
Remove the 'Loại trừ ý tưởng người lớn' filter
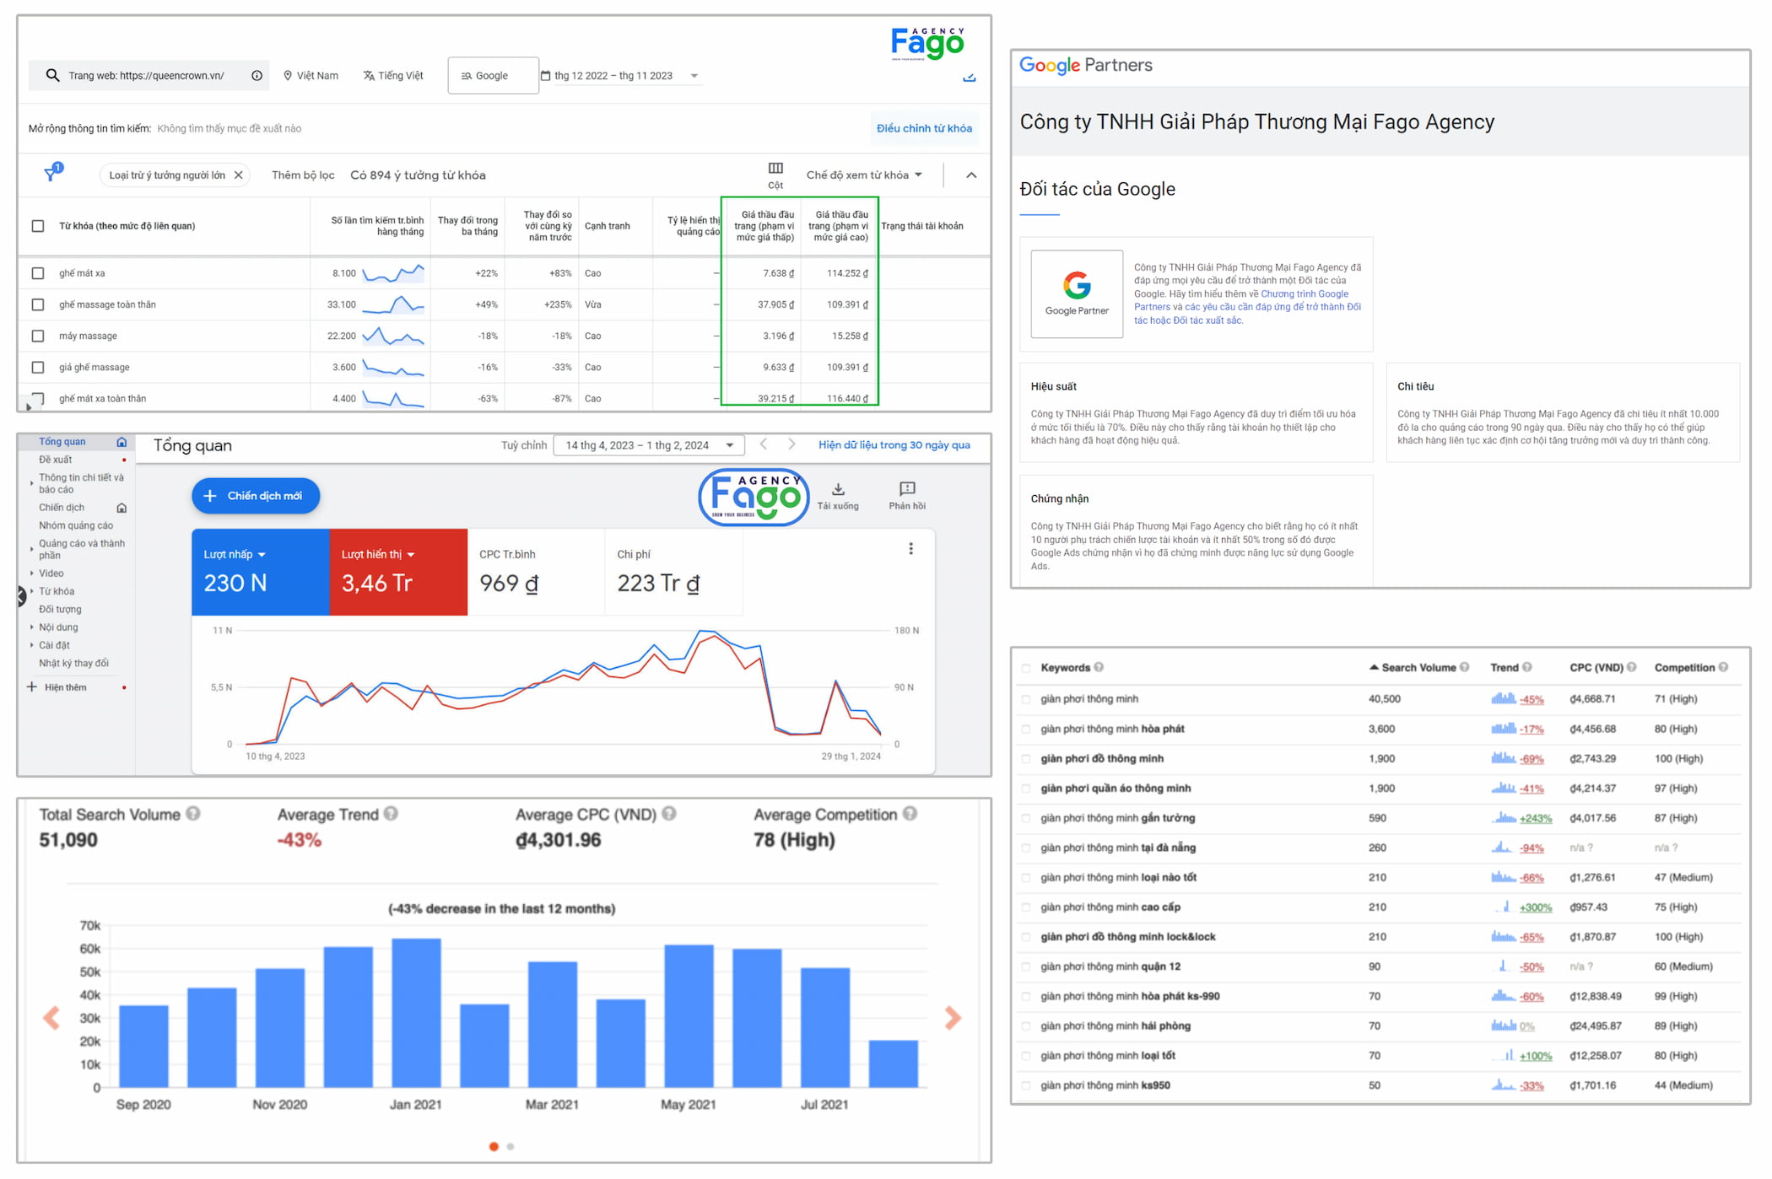[239, 175]
